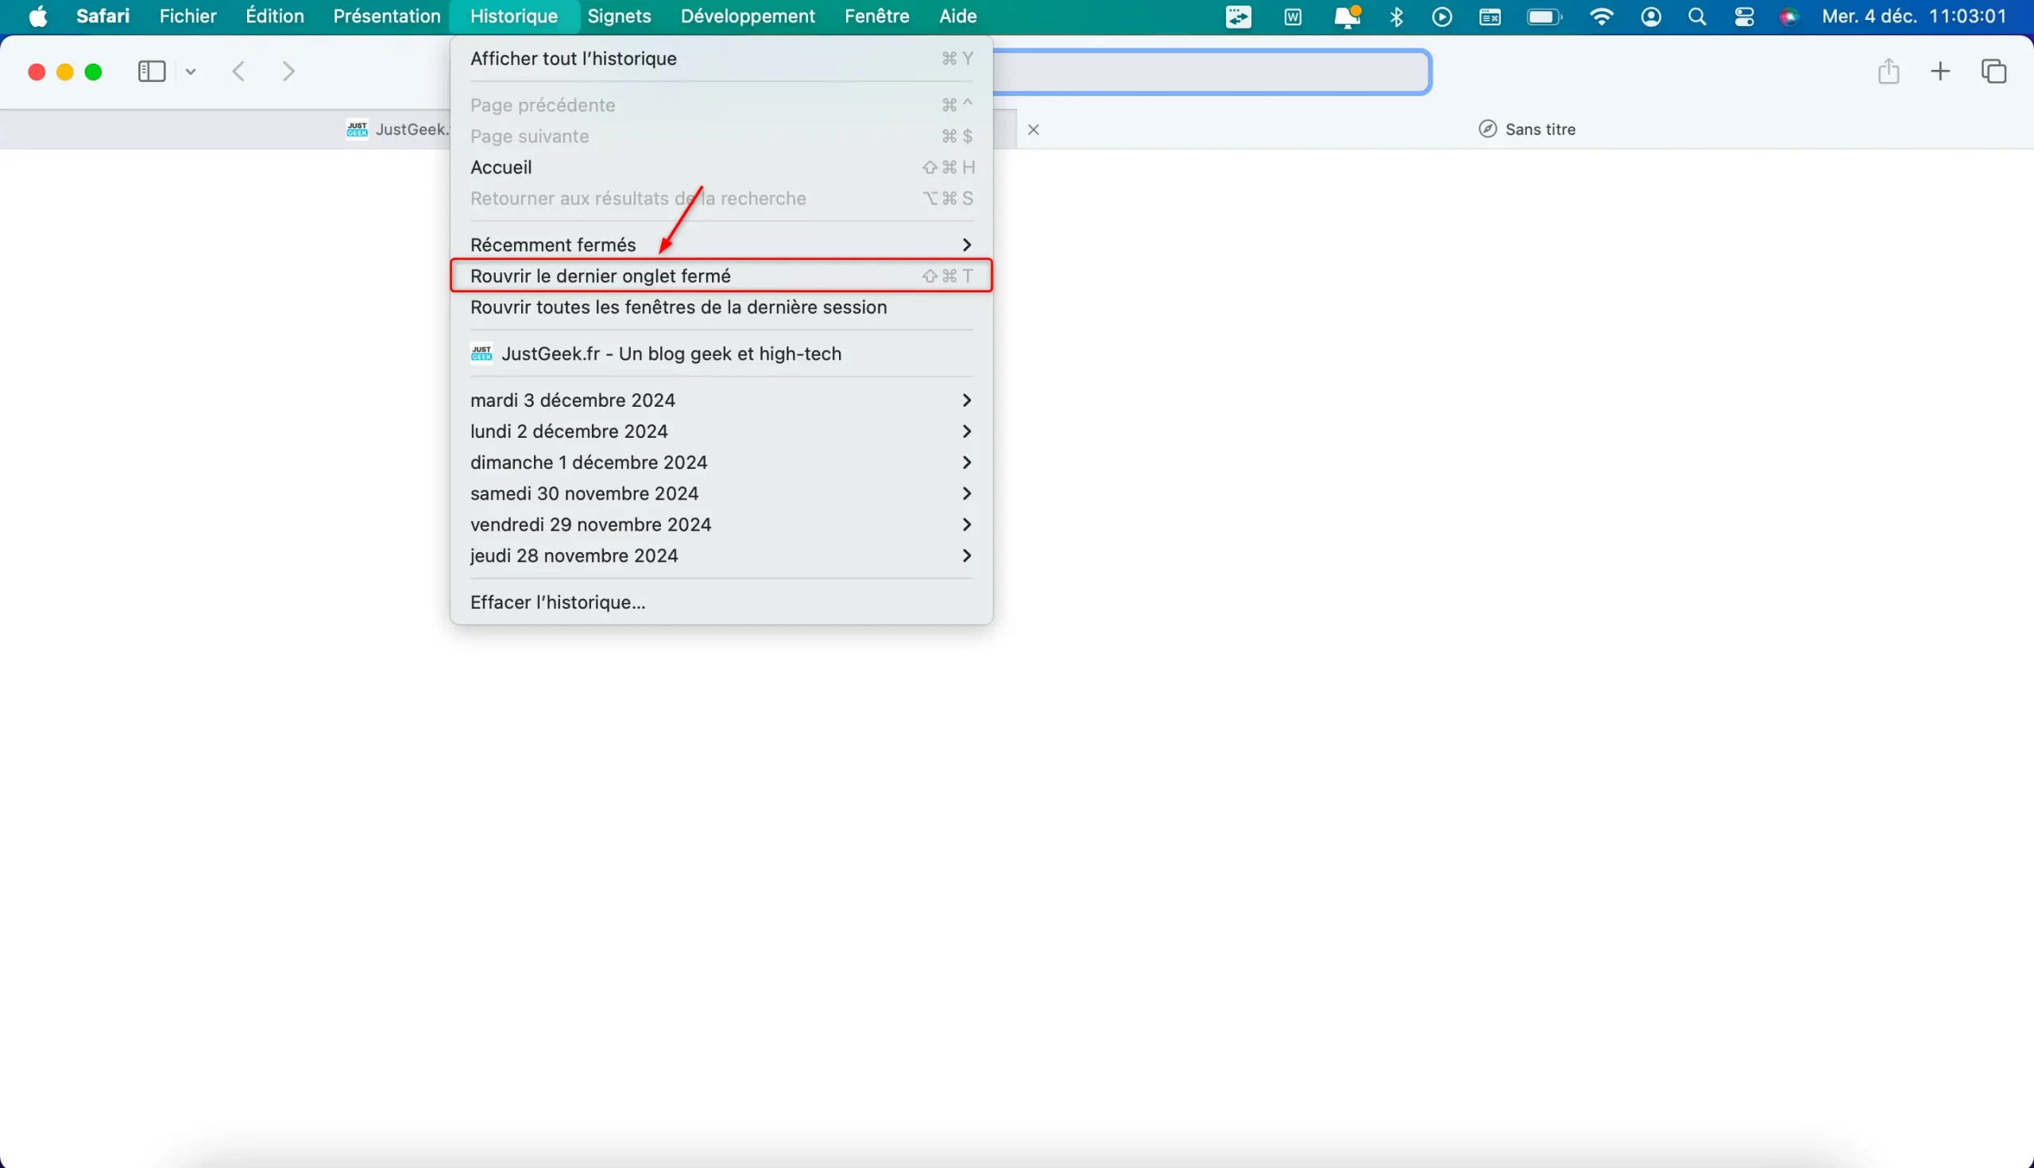Image resolution: width=2034 pixels, height=1168 pixels.
Task: Click the Accueil menu item
Action: [500, 166]
